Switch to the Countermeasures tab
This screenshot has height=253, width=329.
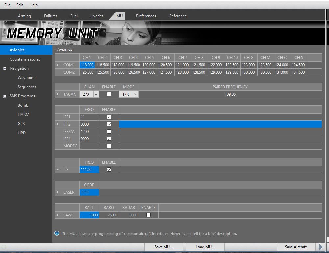(x=25, y=59)
